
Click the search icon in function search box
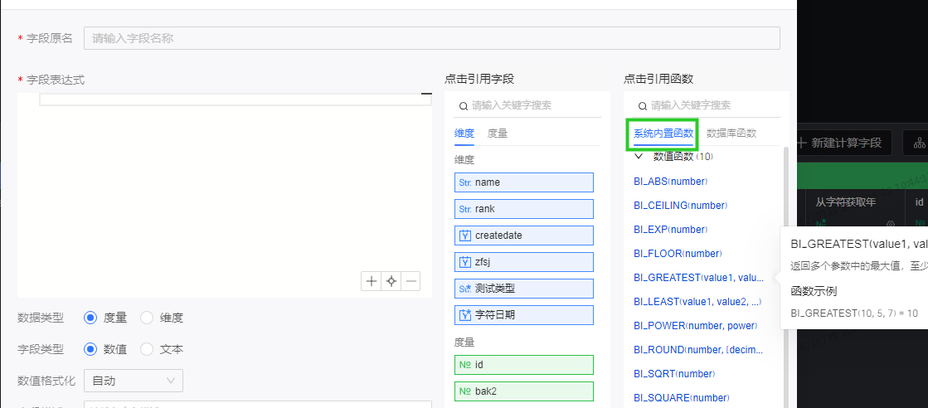point(642,106)
